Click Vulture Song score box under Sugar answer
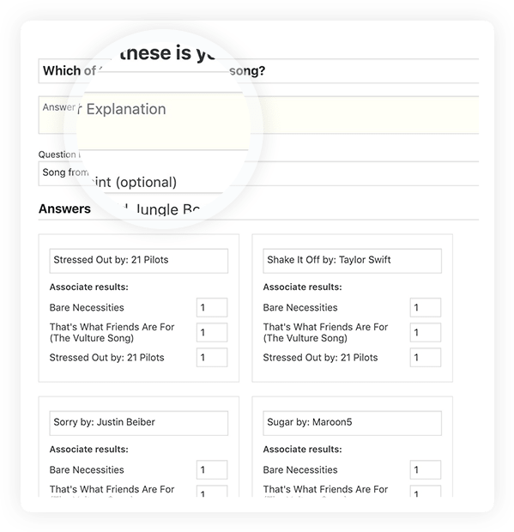The width and height of the screenshot is (514, 532). coord(426,492)
